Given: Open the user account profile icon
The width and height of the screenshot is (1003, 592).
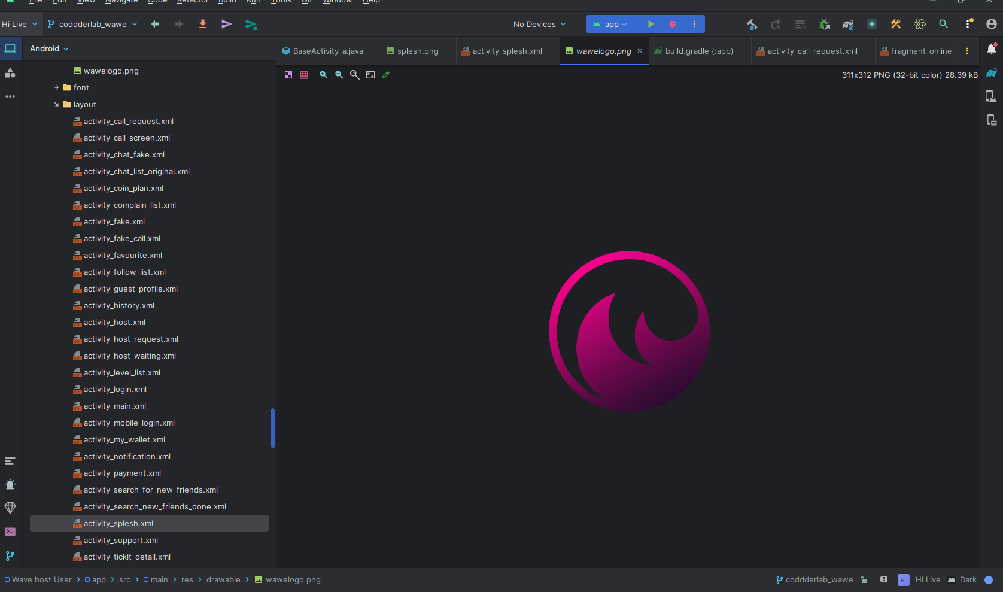Looking at the screenshot, I should [x=992, y=24].
